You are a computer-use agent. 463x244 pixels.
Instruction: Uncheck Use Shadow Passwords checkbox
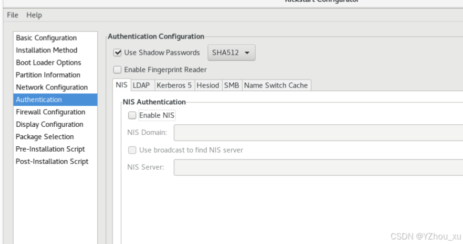point(118,53)
